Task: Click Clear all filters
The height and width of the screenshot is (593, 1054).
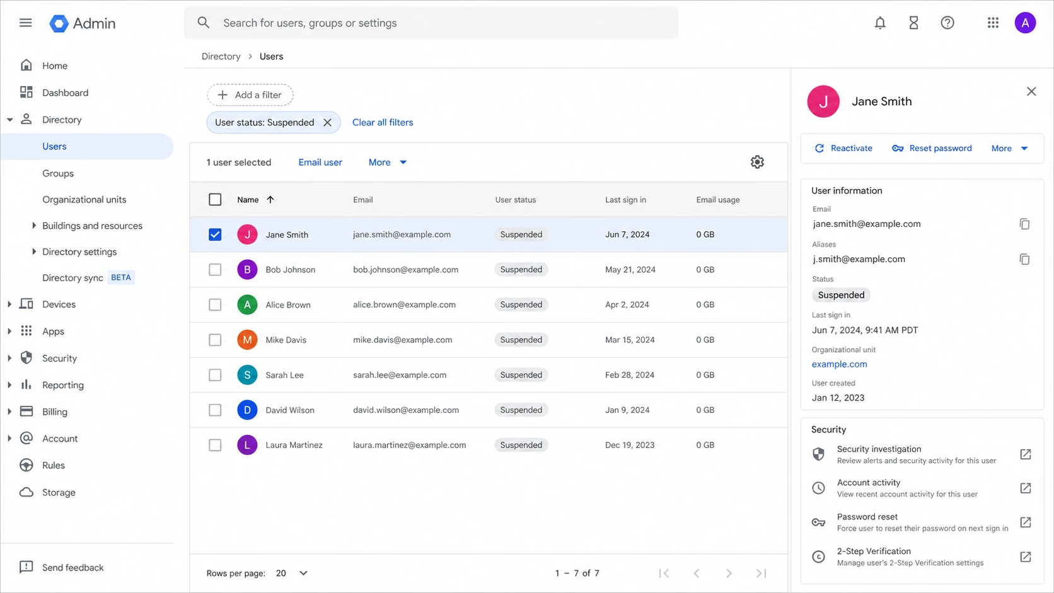Action: 383,122
